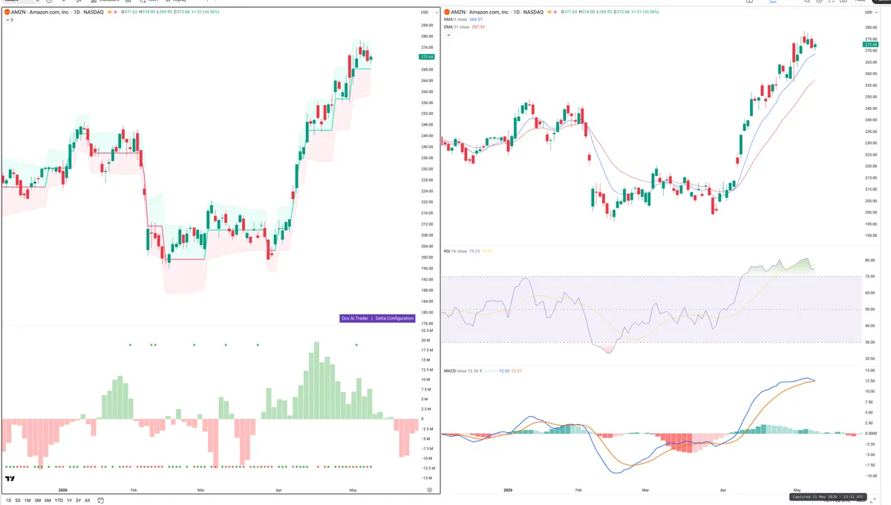Open Delta Configuration on left chart
891x505 pixels.
pyautogui.click(x=394, y=318)
